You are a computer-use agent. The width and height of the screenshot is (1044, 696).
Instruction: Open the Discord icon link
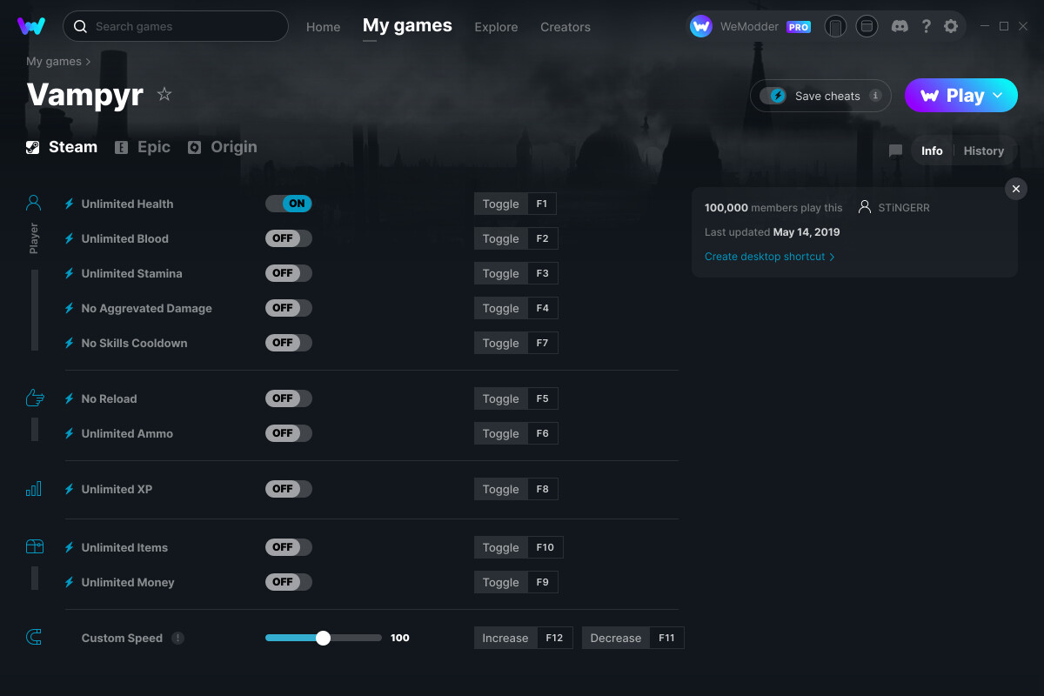pyautogui.click(x=900, y=26)
